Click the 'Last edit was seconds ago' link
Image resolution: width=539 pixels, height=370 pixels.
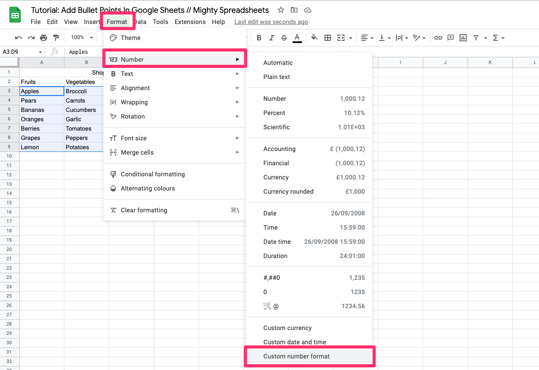coord(271,22)
